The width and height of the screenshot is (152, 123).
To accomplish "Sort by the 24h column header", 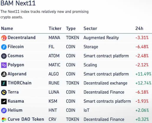I will pyautogui.click(x=139, y=28).
